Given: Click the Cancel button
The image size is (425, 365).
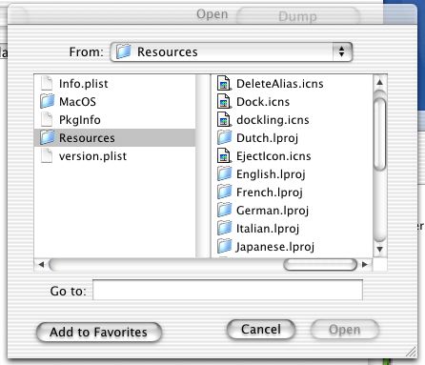Looking at the screenshot, I should (261, 330).
